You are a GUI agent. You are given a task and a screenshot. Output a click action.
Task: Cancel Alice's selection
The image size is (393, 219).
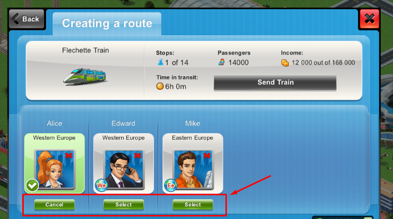tap(54, 204)
